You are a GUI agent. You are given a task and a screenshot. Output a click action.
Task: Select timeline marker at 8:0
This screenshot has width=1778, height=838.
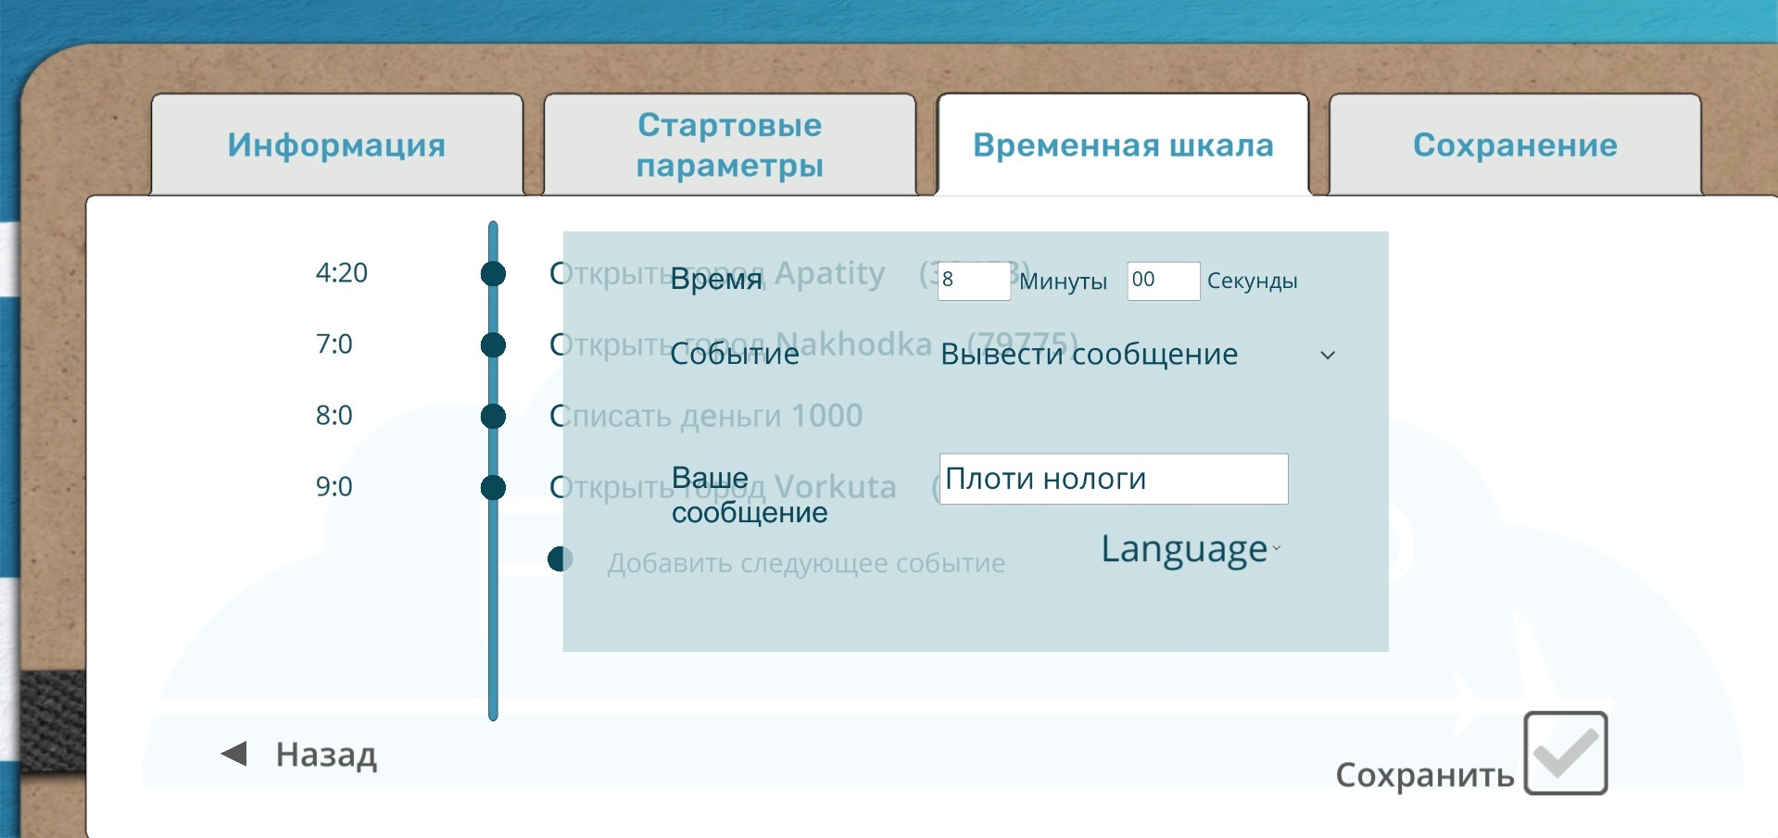(x=493, y=417)
